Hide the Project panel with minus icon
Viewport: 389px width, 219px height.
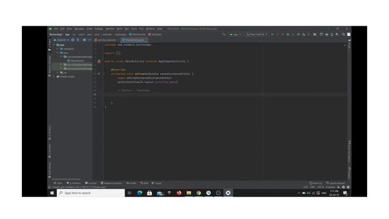pos(89,40)
